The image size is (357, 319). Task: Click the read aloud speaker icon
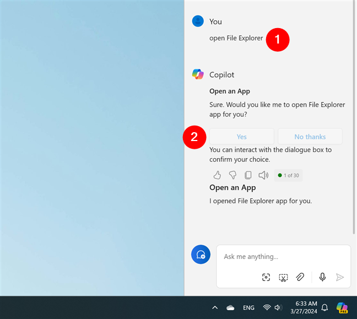tap(263, 175)
